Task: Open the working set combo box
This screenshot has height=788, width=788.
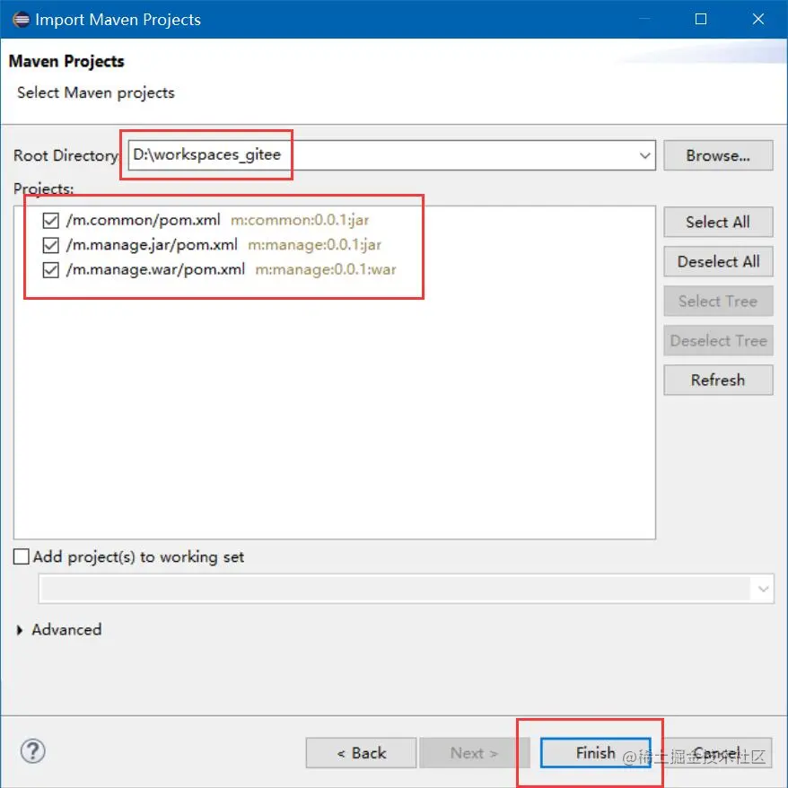Action: 406,589
